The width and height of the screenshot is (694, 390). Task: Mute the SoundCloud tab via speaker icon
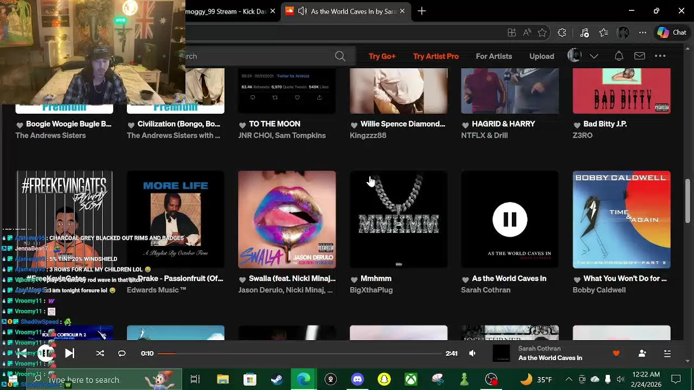(303, 11)
